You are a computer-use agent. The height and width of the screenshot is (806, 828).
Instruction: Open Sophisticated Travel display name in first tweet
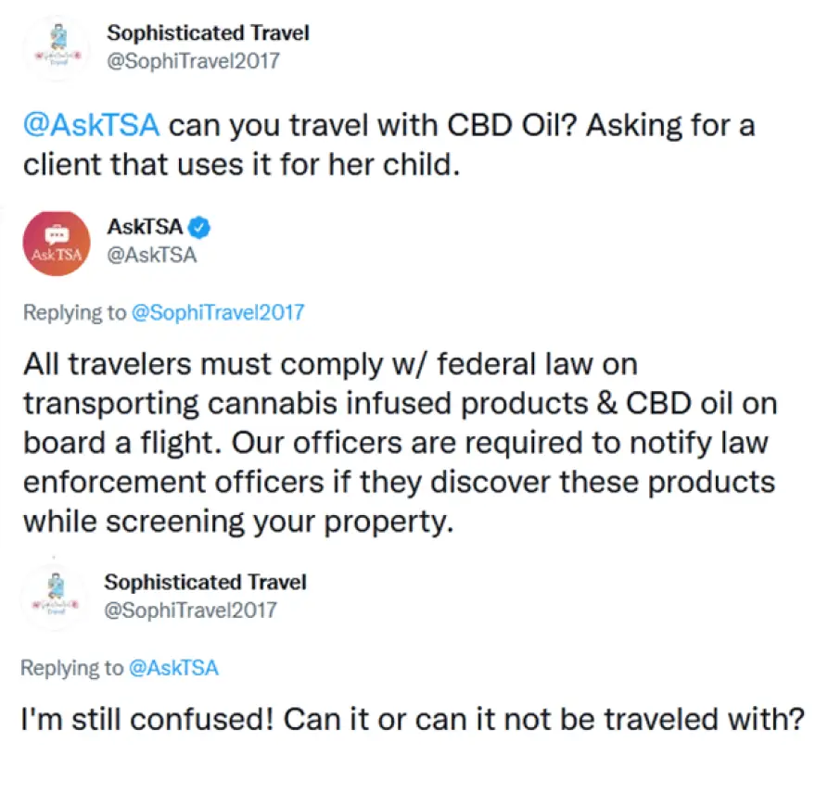click(208, 33)
